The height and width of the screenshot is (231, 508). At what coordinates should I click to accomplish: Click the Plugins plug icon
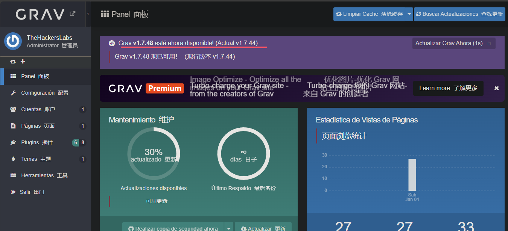pos(13,142)
